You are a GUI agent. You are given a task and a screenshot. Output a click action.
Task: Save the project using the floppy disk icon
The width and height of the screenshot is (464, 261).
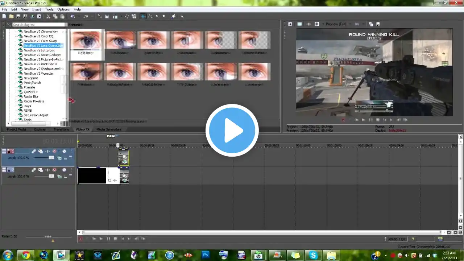[x=18, y=16]
